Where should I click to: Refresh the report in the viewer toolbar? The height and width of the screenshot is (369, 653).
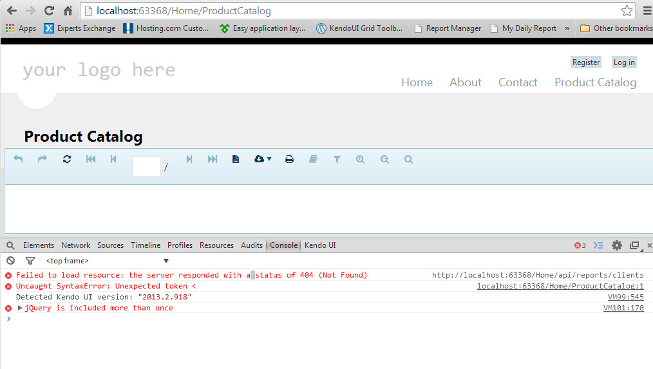click(x=66, y=159)
